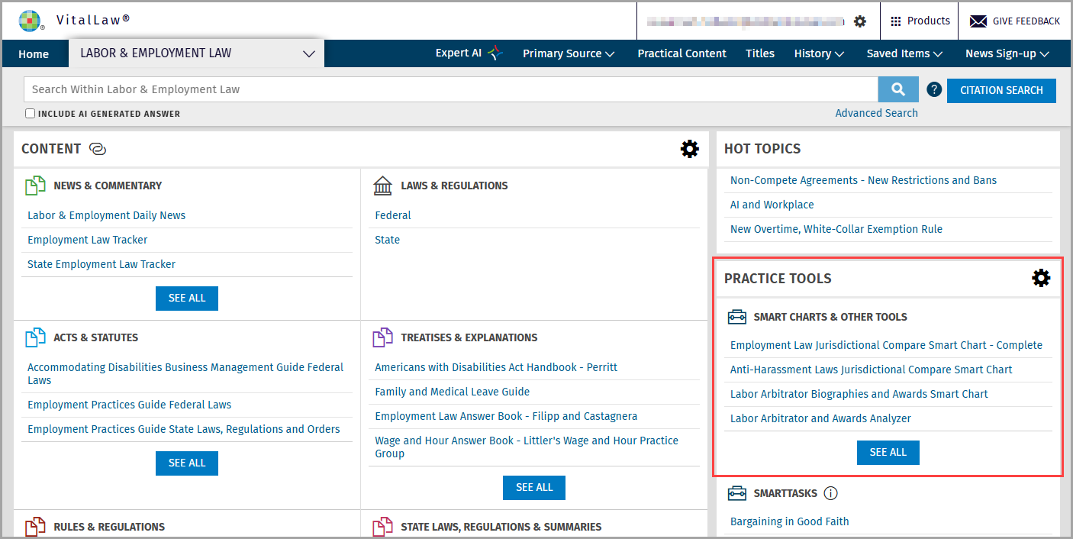Click See All under News & Commentary
This screenshot has height=539, width=1073.
click(187, 299)
